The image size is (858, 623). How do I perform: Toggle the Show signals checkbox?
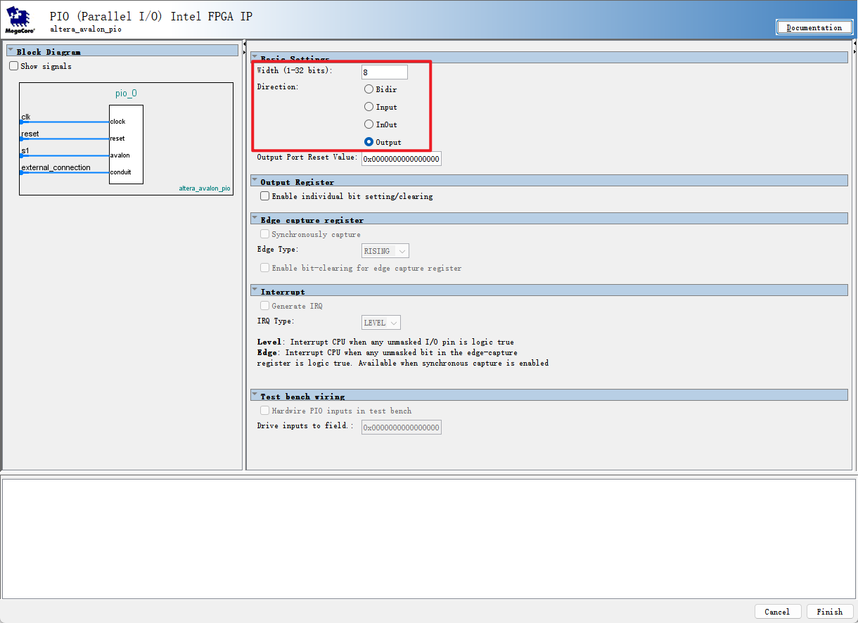13,65
